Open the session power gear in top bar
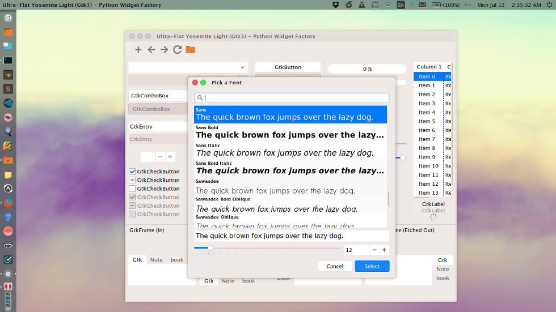 click(x=549, y=5)
